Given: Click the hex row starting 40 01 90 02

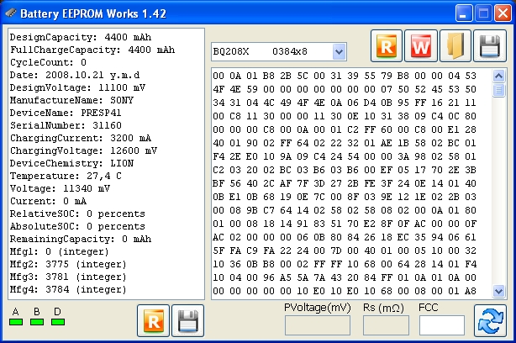Looking at the screenshot, I should [345, 143].
